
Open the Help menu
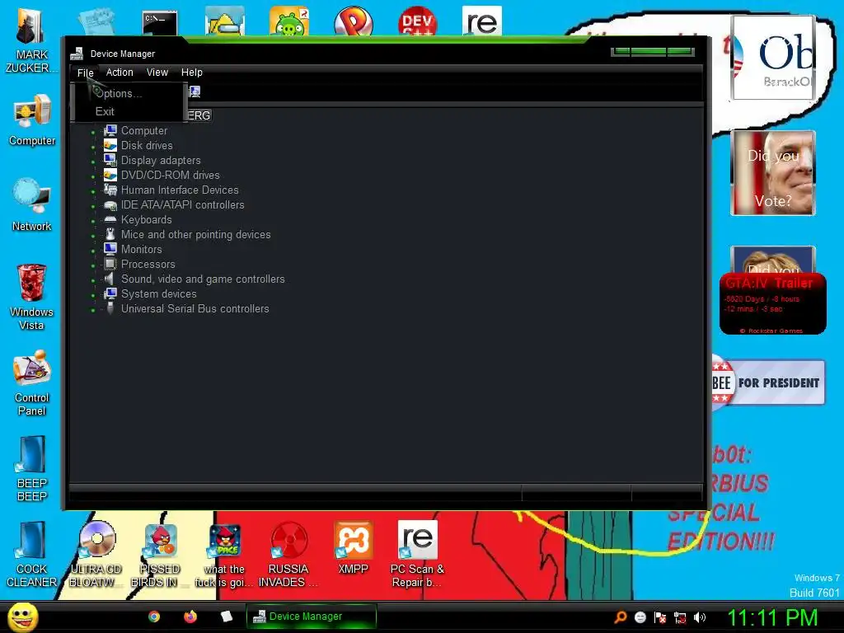click(191, 73)
